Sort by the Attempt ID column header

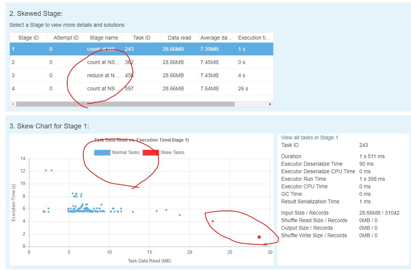click(x=66, y=38)
